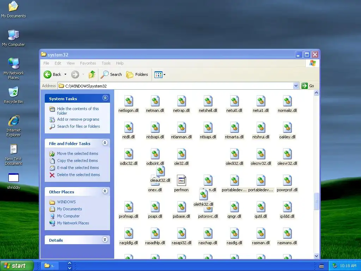Open the Help menu
Viewport: 361px width, 271px height.
[x=120, y=63]
